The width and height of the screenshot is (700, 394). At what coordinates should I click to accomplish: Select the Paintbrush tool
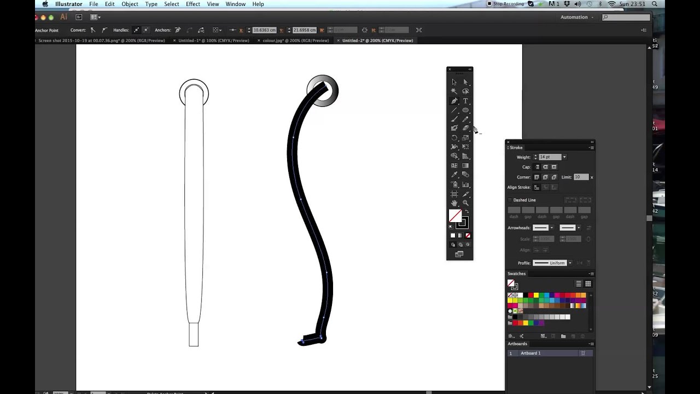pos(454,119)
